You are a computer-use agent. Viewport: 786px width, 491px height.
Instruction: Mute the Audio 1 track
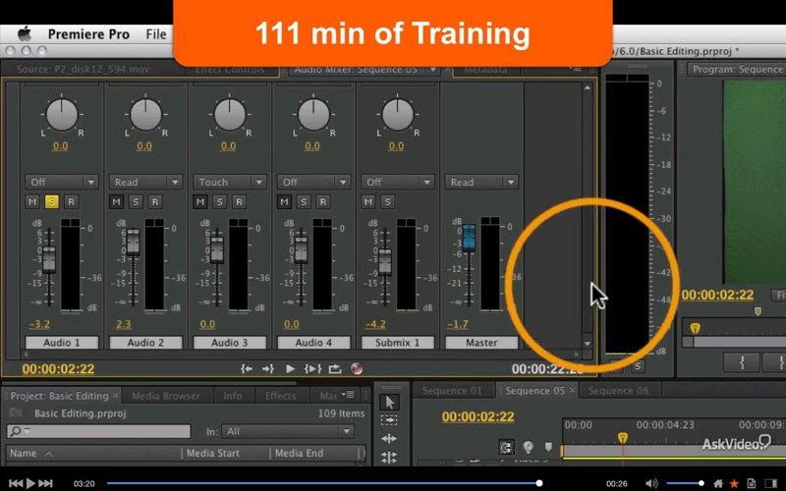(32, 202)
